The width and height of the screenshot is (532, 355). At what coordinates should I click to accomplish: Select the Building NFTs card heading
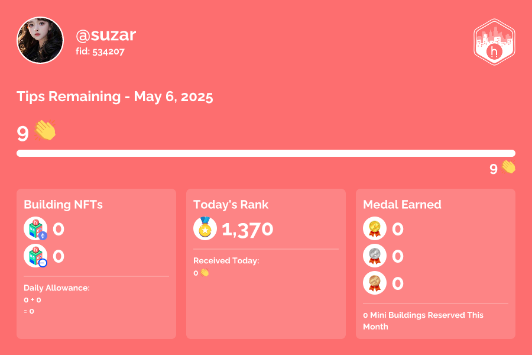[63, 205]
